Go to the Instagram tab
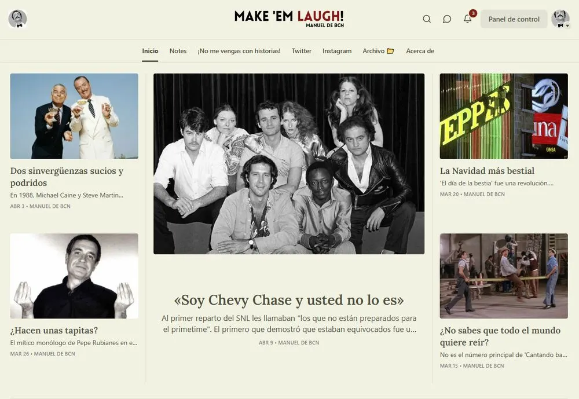Screen dimensions: 579x399 [x=337, y=51]
